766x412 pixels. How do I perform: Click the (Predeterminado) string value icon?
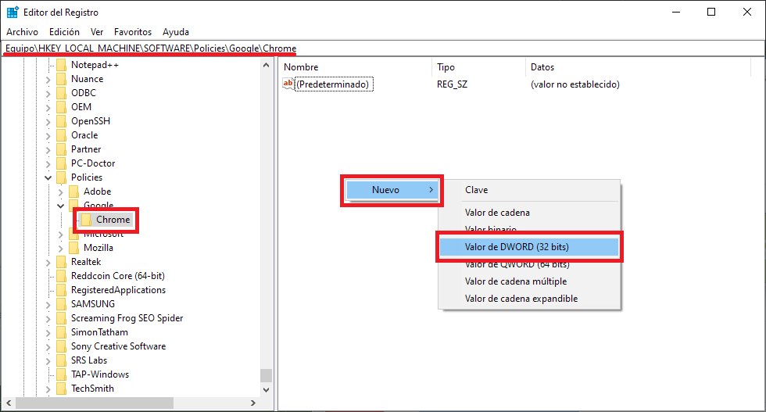click(x=288, y=84)
